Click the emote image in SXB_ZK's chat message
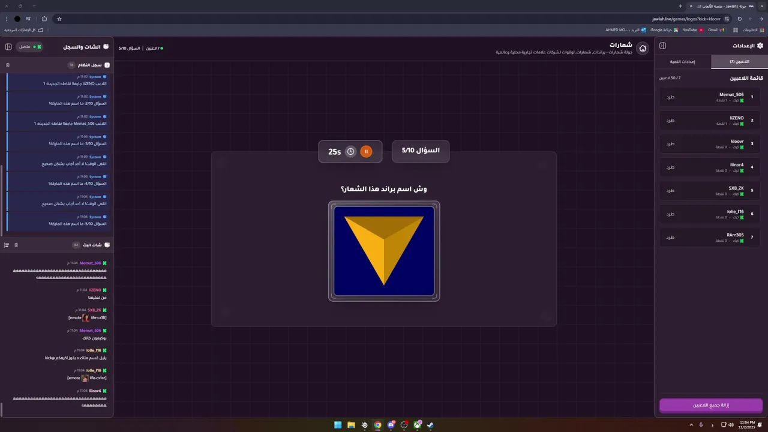The height and width of the screenshot is (432, 768). click(86, 318)
